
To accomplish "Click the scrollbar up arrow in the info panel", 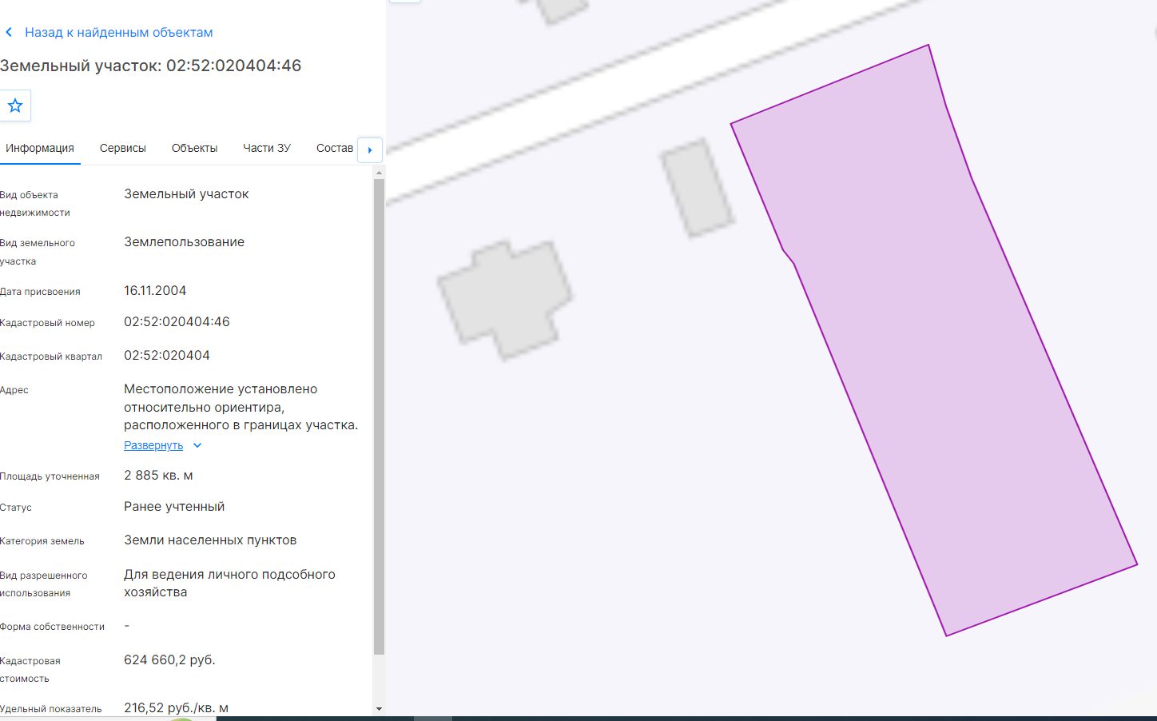I will click(x=379, y=172).
